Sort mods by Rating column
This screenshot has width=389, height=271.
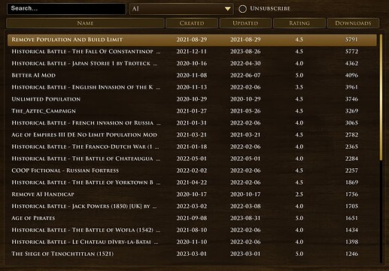point(299,23)
